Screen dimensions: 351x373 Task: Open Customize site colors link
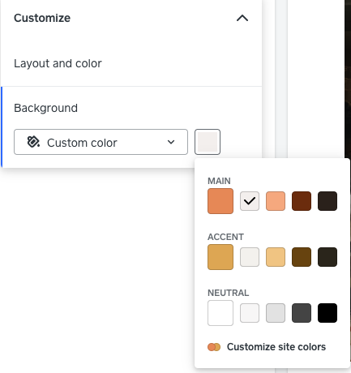point(267,347)
